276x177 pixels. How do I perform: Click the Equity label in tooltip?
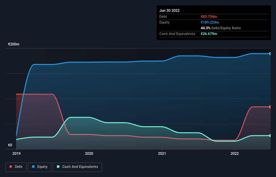(164, 22)
